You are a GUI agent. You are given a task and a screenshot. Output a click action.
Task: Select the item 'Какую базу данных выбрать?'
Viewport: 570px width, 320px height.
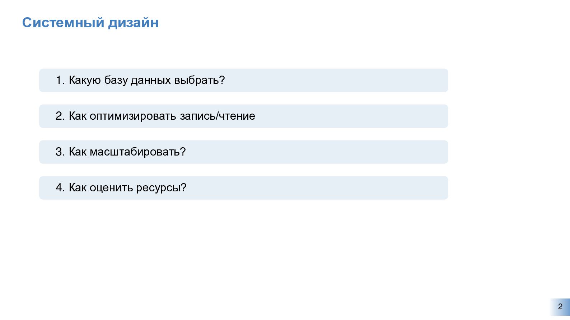pyautogui.click(x=243, y=80)
